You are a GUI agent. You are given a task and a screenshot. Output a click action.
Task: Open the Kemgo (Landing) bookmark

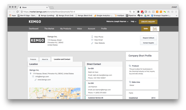tap(46, 15)
